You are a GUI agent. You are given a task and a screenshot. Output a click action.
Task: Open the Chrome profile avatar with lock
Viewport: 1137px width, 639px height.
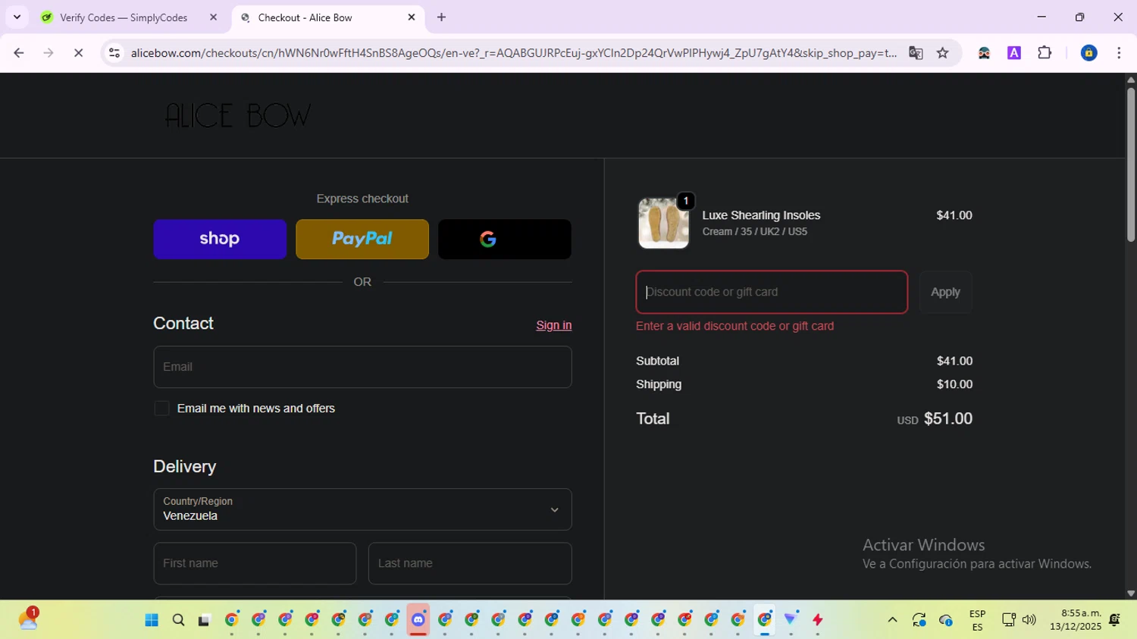pos(1088,53)
